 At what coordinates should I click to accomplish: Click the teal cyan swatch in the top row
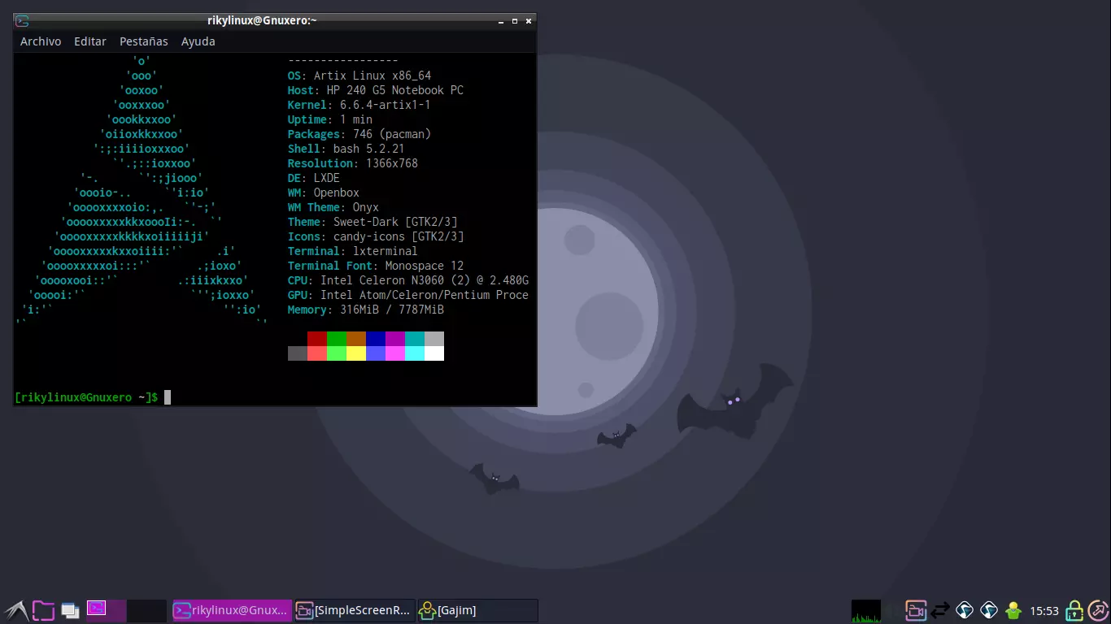pos(415,339)
